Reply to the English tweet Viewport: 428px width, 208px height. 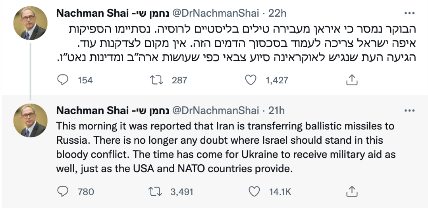pos(63,192)
